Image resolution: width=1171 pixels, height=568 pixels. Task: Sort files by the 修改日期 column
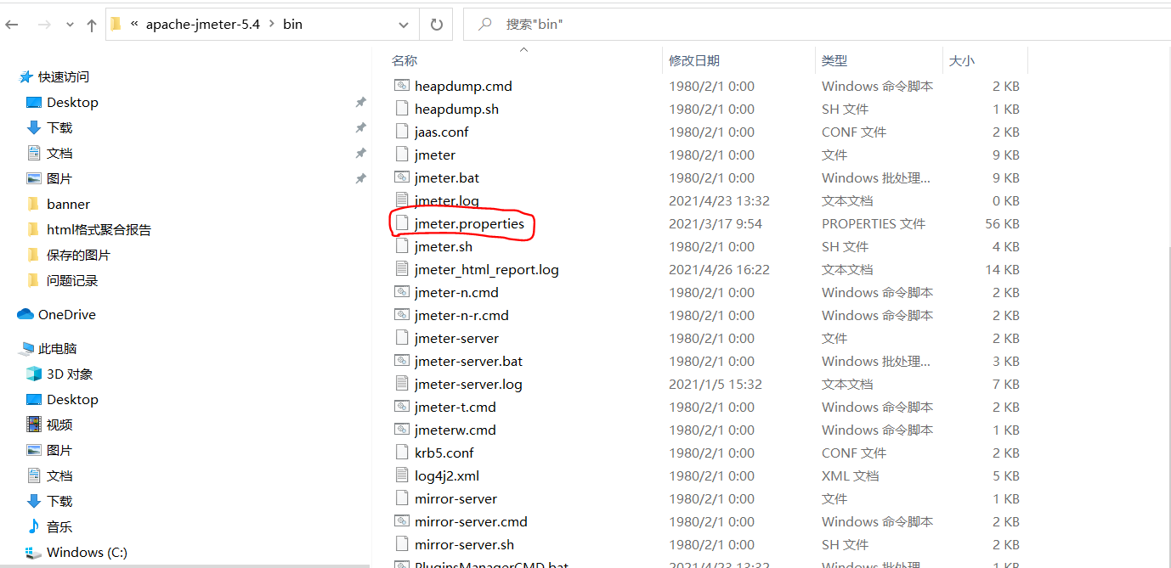pyautogui.click(x=694, y=60)
